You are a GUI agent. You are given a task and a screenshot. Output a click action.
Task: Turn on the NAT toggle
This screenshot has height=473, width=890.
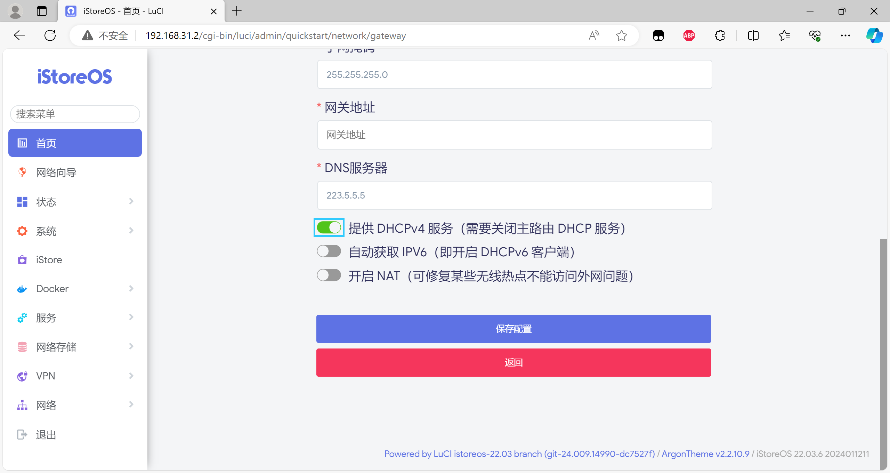click(329, 275)
